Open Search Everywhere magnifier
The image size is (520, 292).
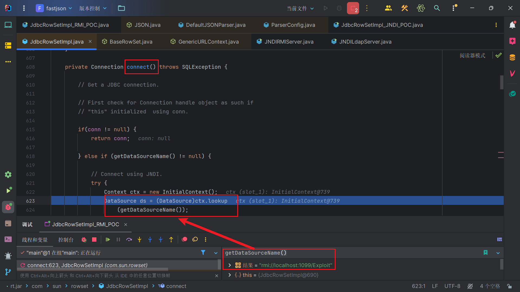pos(437,8)
